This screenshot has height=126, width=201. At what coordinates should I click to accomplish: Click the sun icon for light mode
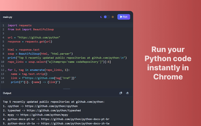(113, 17)
